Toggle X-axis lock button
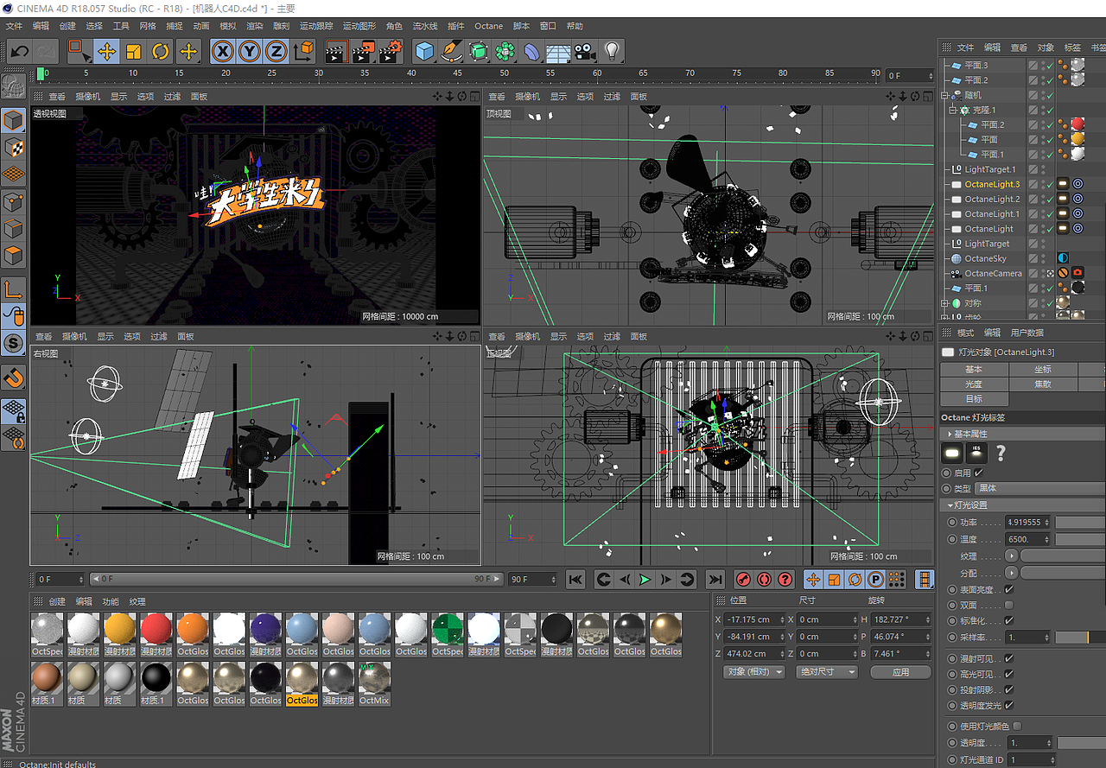 coord(223,52)
